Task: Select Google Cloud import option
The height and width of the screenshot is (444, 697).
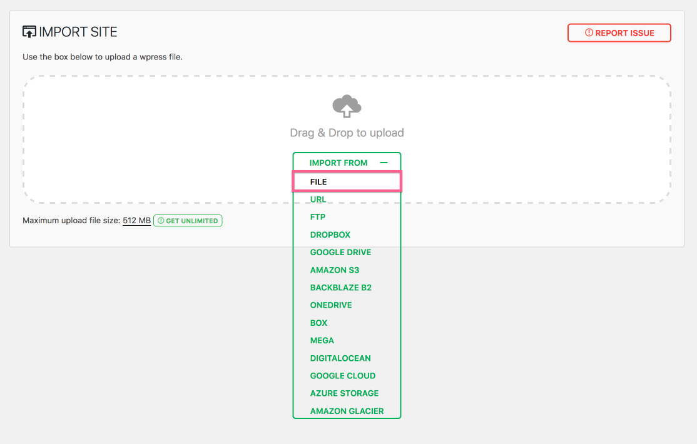Action: (x=343, y=376)
